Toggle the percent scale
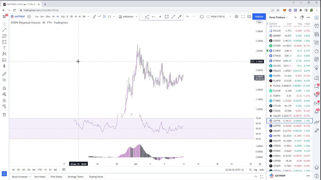The width and height of the screenshot is (321, 180). 250,170
